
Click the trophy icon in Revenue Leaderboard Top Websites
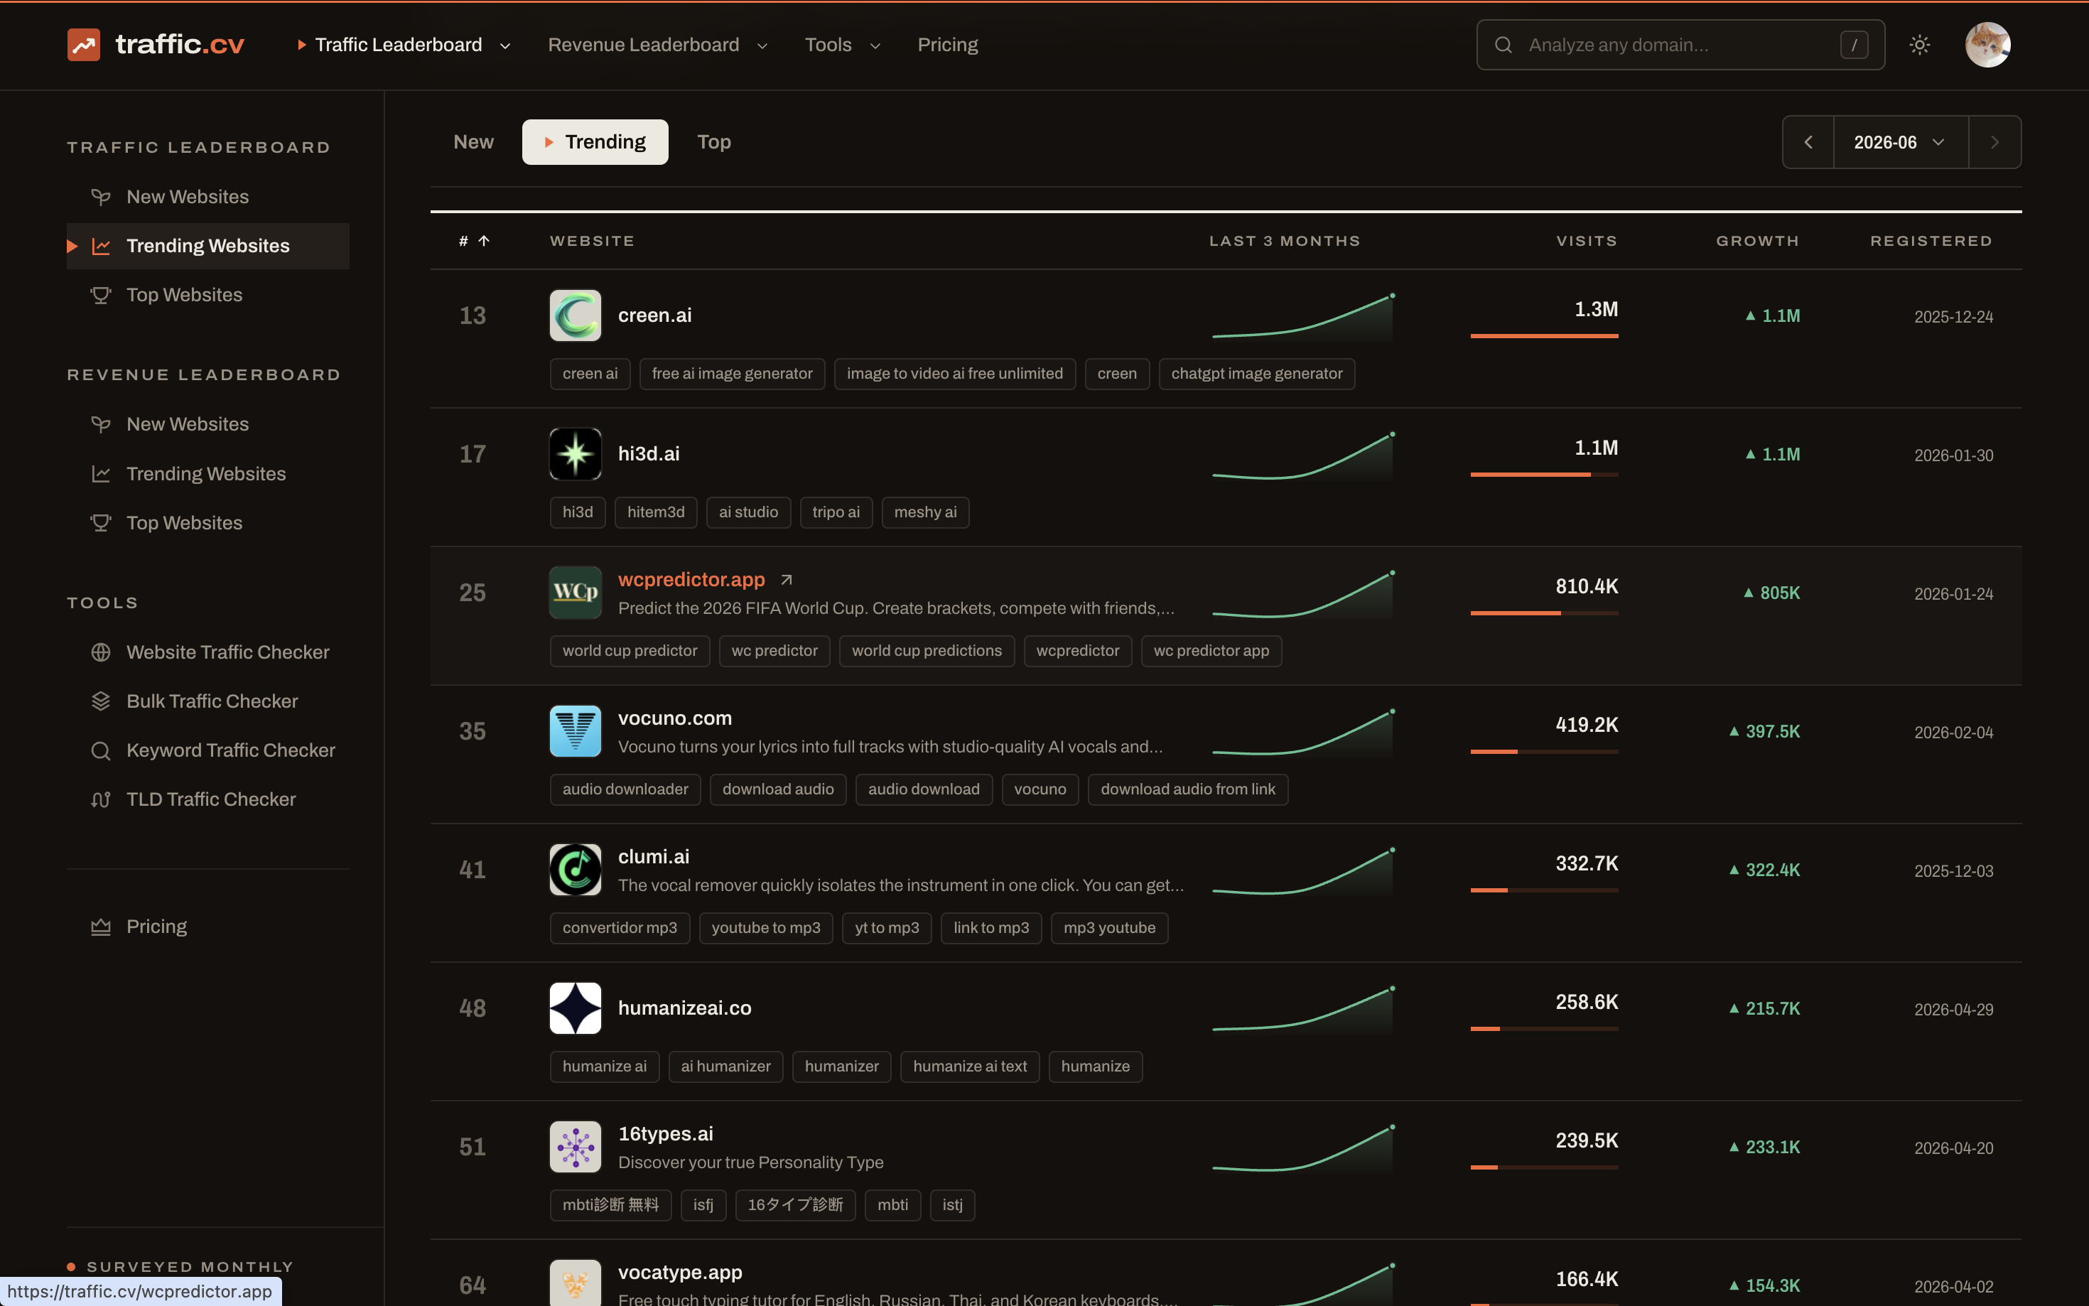point(101,524)
